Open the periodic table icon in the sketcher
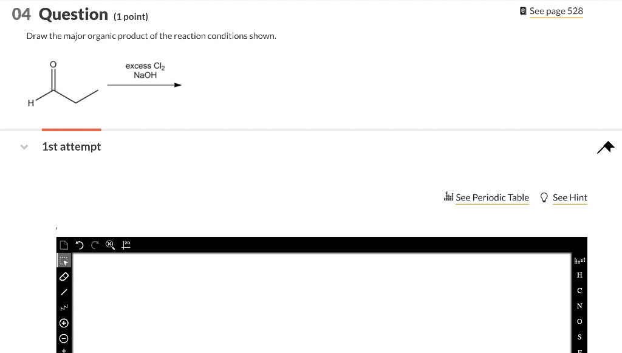This screenshot has height=353, width=622. click(579, 259)
